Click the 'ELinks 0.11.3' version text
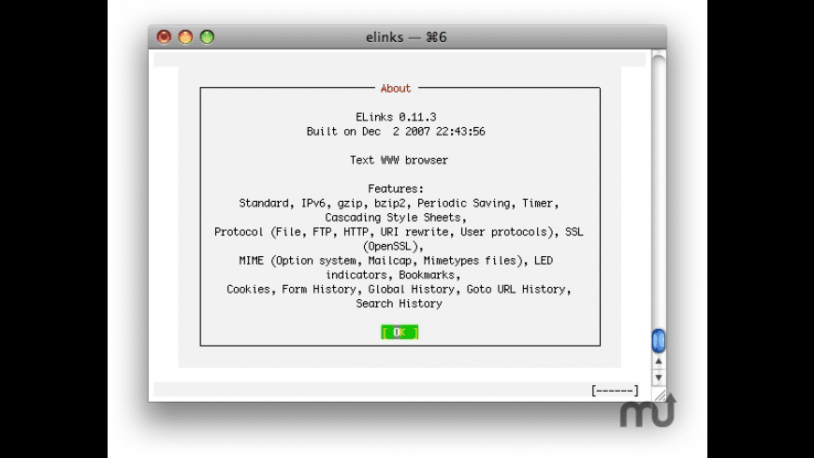The height and width of the screenshot is (458, 814). (396, 117)
